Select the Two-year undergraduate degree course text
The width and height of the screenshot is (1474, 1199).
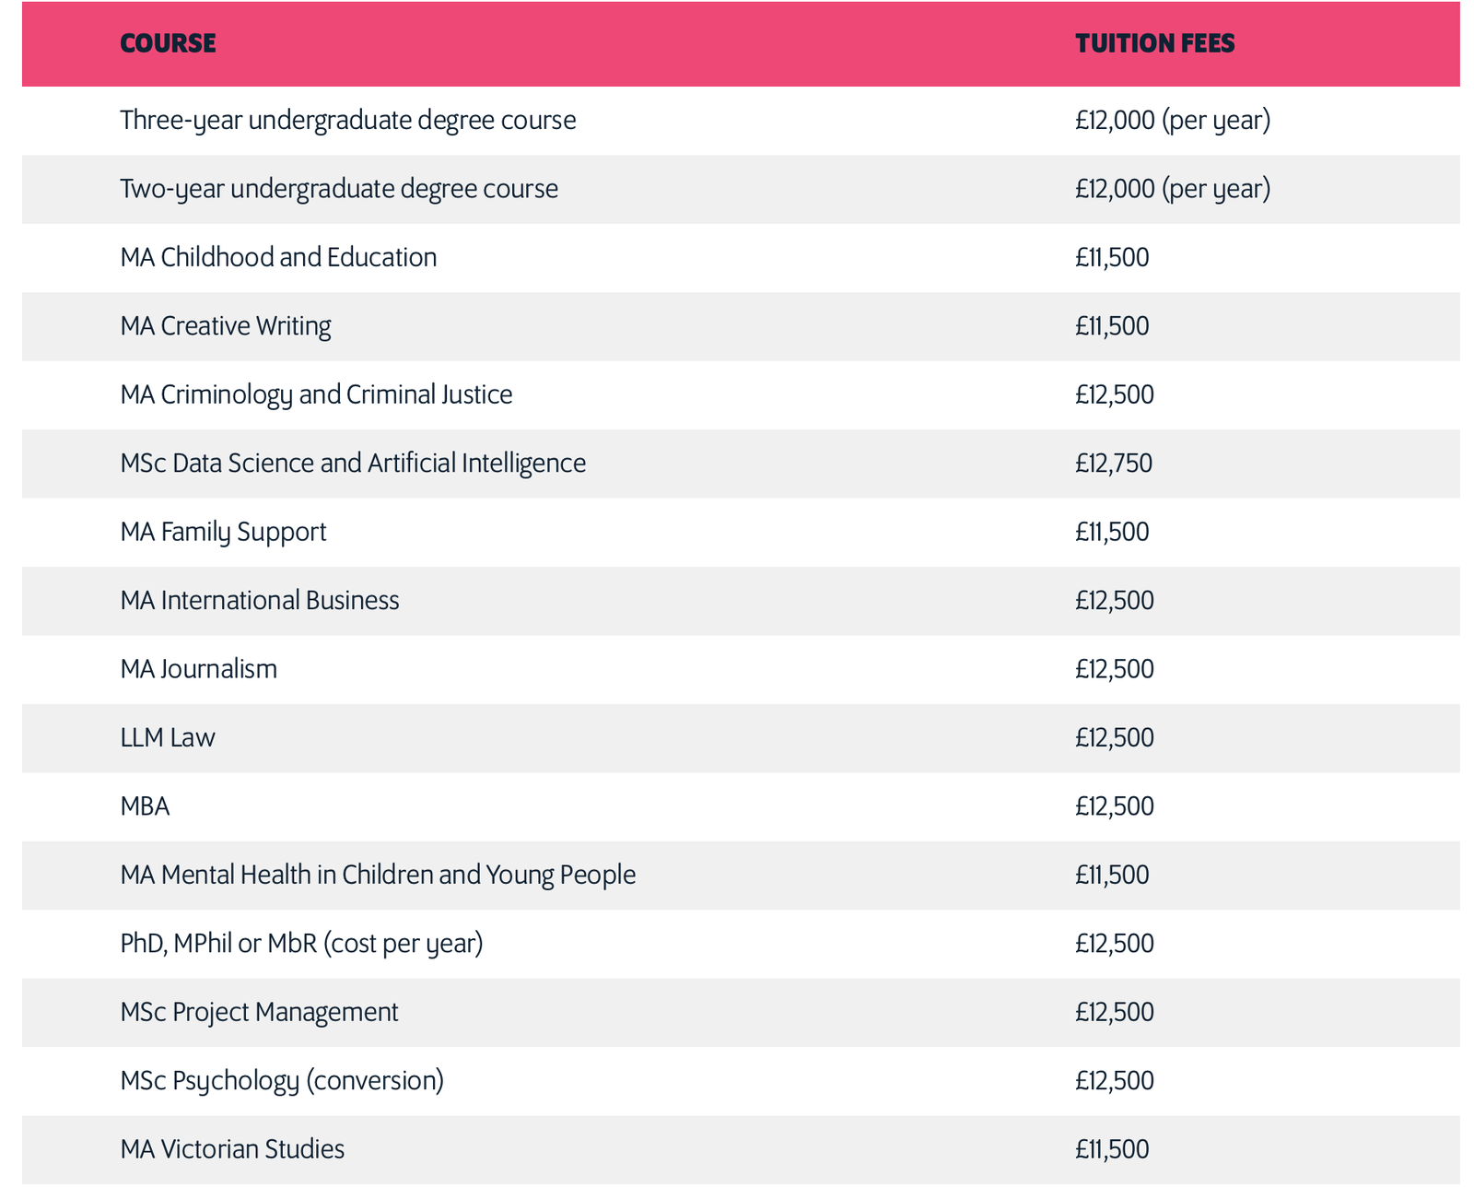[338, 189]
